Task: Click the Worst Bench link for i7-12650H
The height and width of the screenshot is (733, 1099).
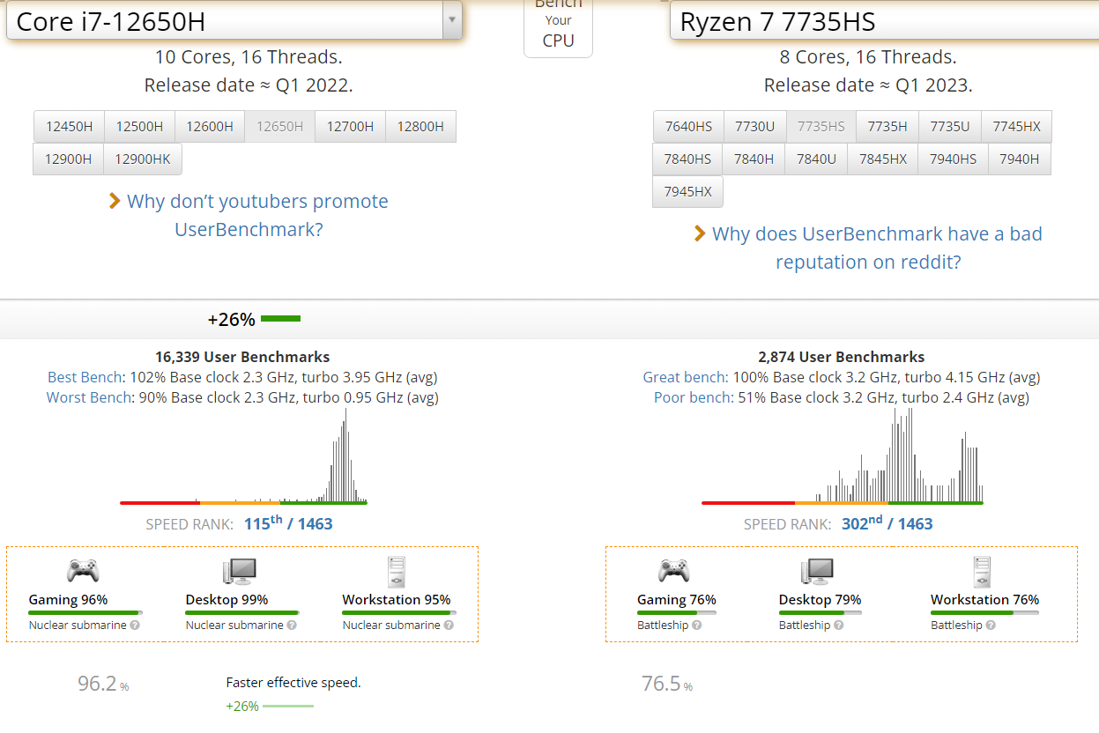Action: click(x=87, y=397)
